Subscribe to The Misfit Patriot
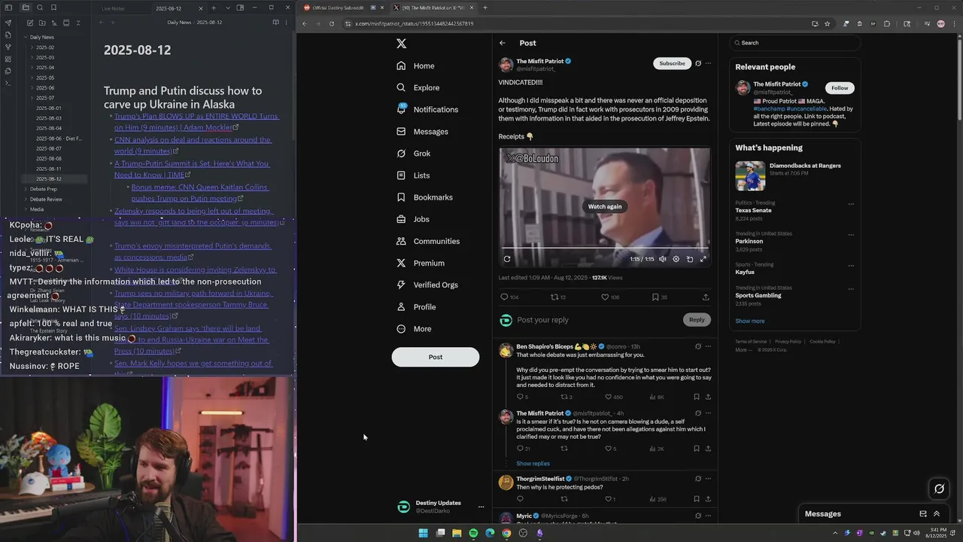The height and width of the screenshot is (542, 963). [672, 63]
